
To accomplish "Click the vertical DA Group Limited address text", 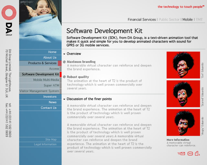I will click(8, 74).
